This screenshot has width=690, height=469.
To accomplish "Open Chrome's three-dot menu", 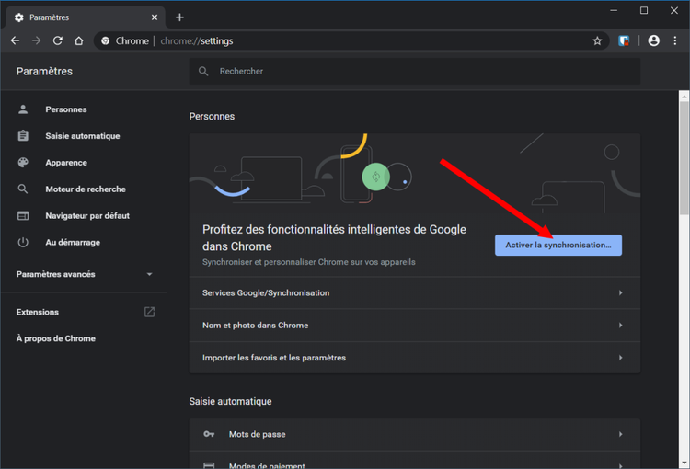I will click(x=675, y=41).
